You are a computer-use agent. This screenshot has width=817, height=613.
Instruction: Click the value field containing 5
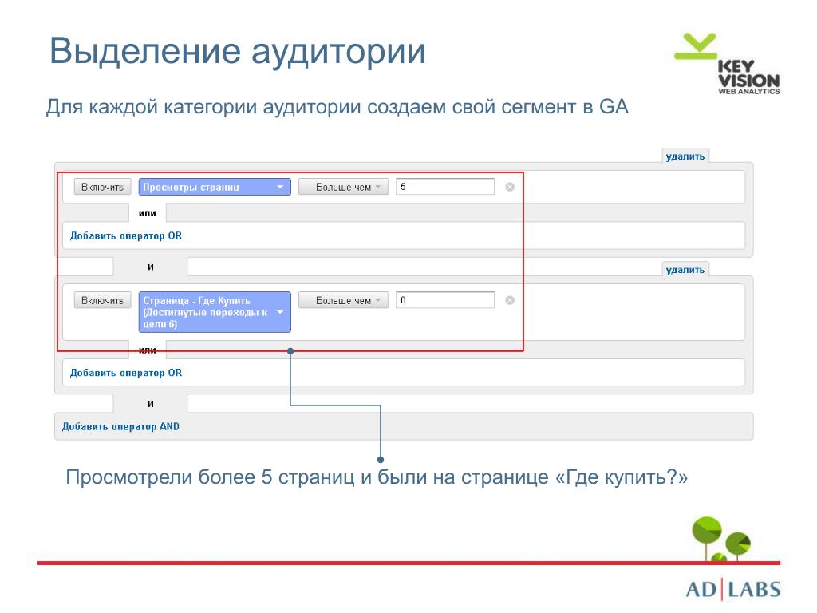[444, 187]
